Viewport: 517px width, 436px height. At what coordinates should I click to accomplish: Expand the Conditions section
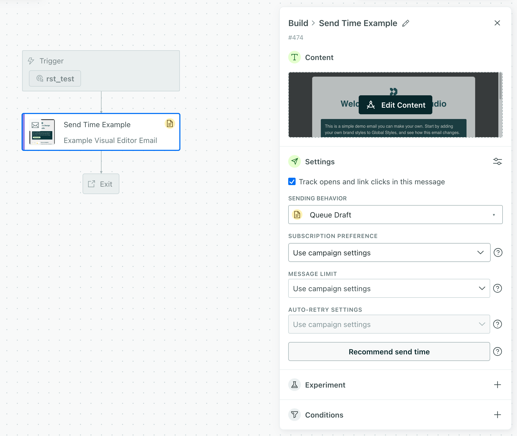[x=497, y=415]
